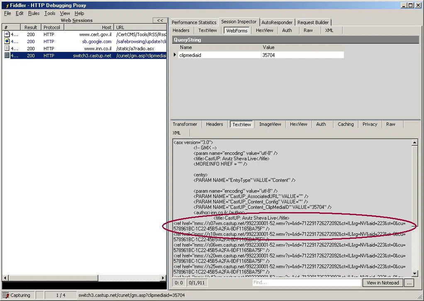Select the Session Inspector tab
This screenshot has height=301, width=424.
pyautogui.click(x=239, y=22)
